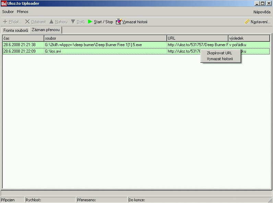Click the Nahoru toolbar label
This screenshot has height=203, width=273.
pos(61,22)
